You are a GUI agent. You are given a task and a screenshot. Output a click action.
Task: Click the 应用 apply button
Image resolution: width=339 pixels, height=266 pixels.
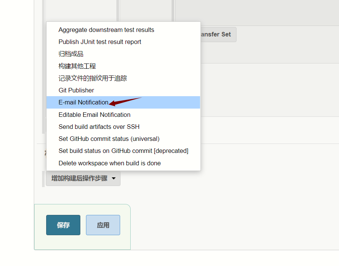click(103, 225)
